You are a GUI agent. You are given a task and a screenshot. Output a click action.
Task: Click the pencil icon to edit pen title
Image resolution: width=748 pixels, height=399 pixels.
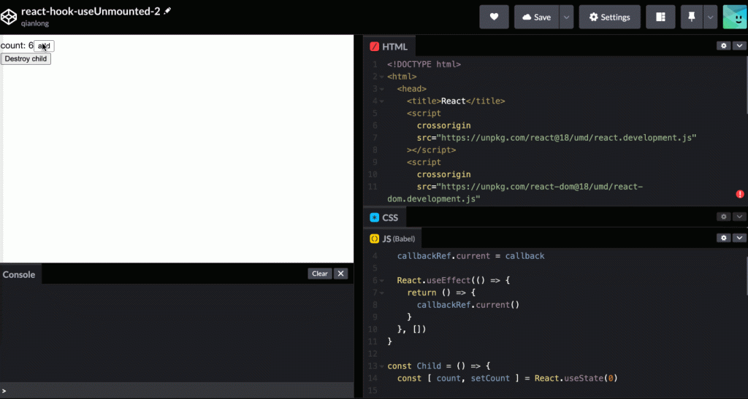pyautogui.click(x=167, y=10)
